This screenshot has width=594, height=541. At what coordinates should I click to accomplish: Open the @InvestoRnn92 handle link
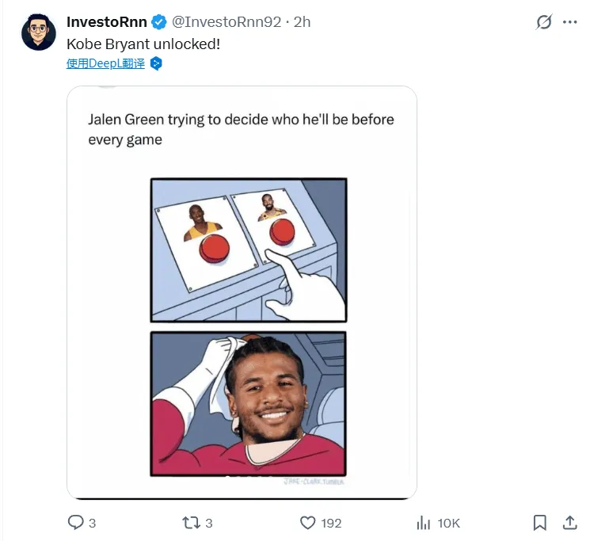point(227,22)
